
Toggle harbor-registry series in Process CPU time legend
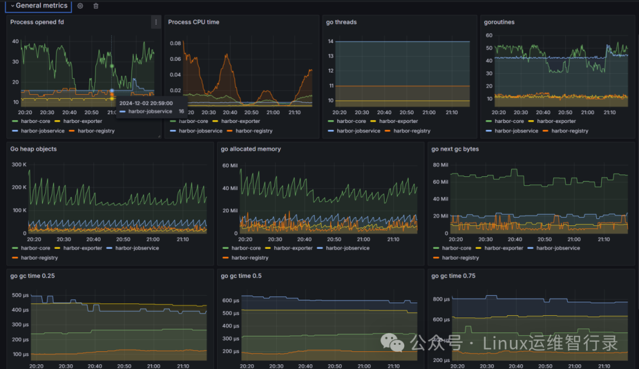coord(254,131)
